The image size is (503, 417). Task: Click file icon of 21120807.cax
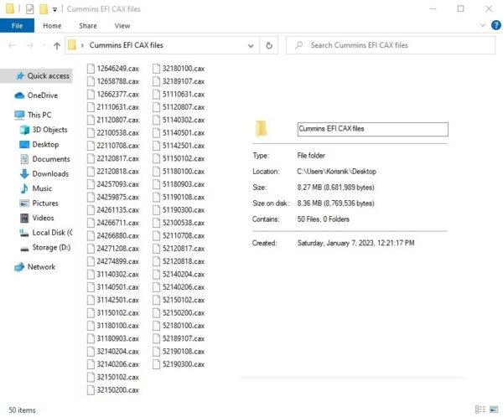(x=91, y=120)
